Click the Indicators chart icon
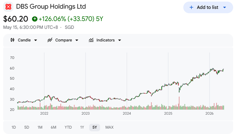Screen dimensions: 235x134 91,40
